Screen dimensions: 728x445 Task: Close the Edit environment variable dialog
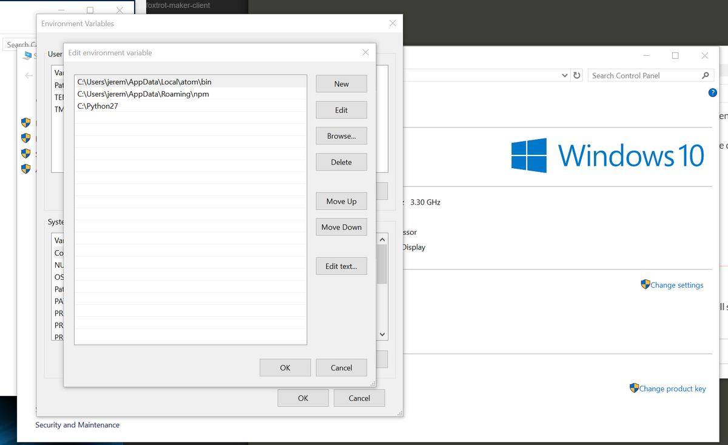[x=365, y=53]
